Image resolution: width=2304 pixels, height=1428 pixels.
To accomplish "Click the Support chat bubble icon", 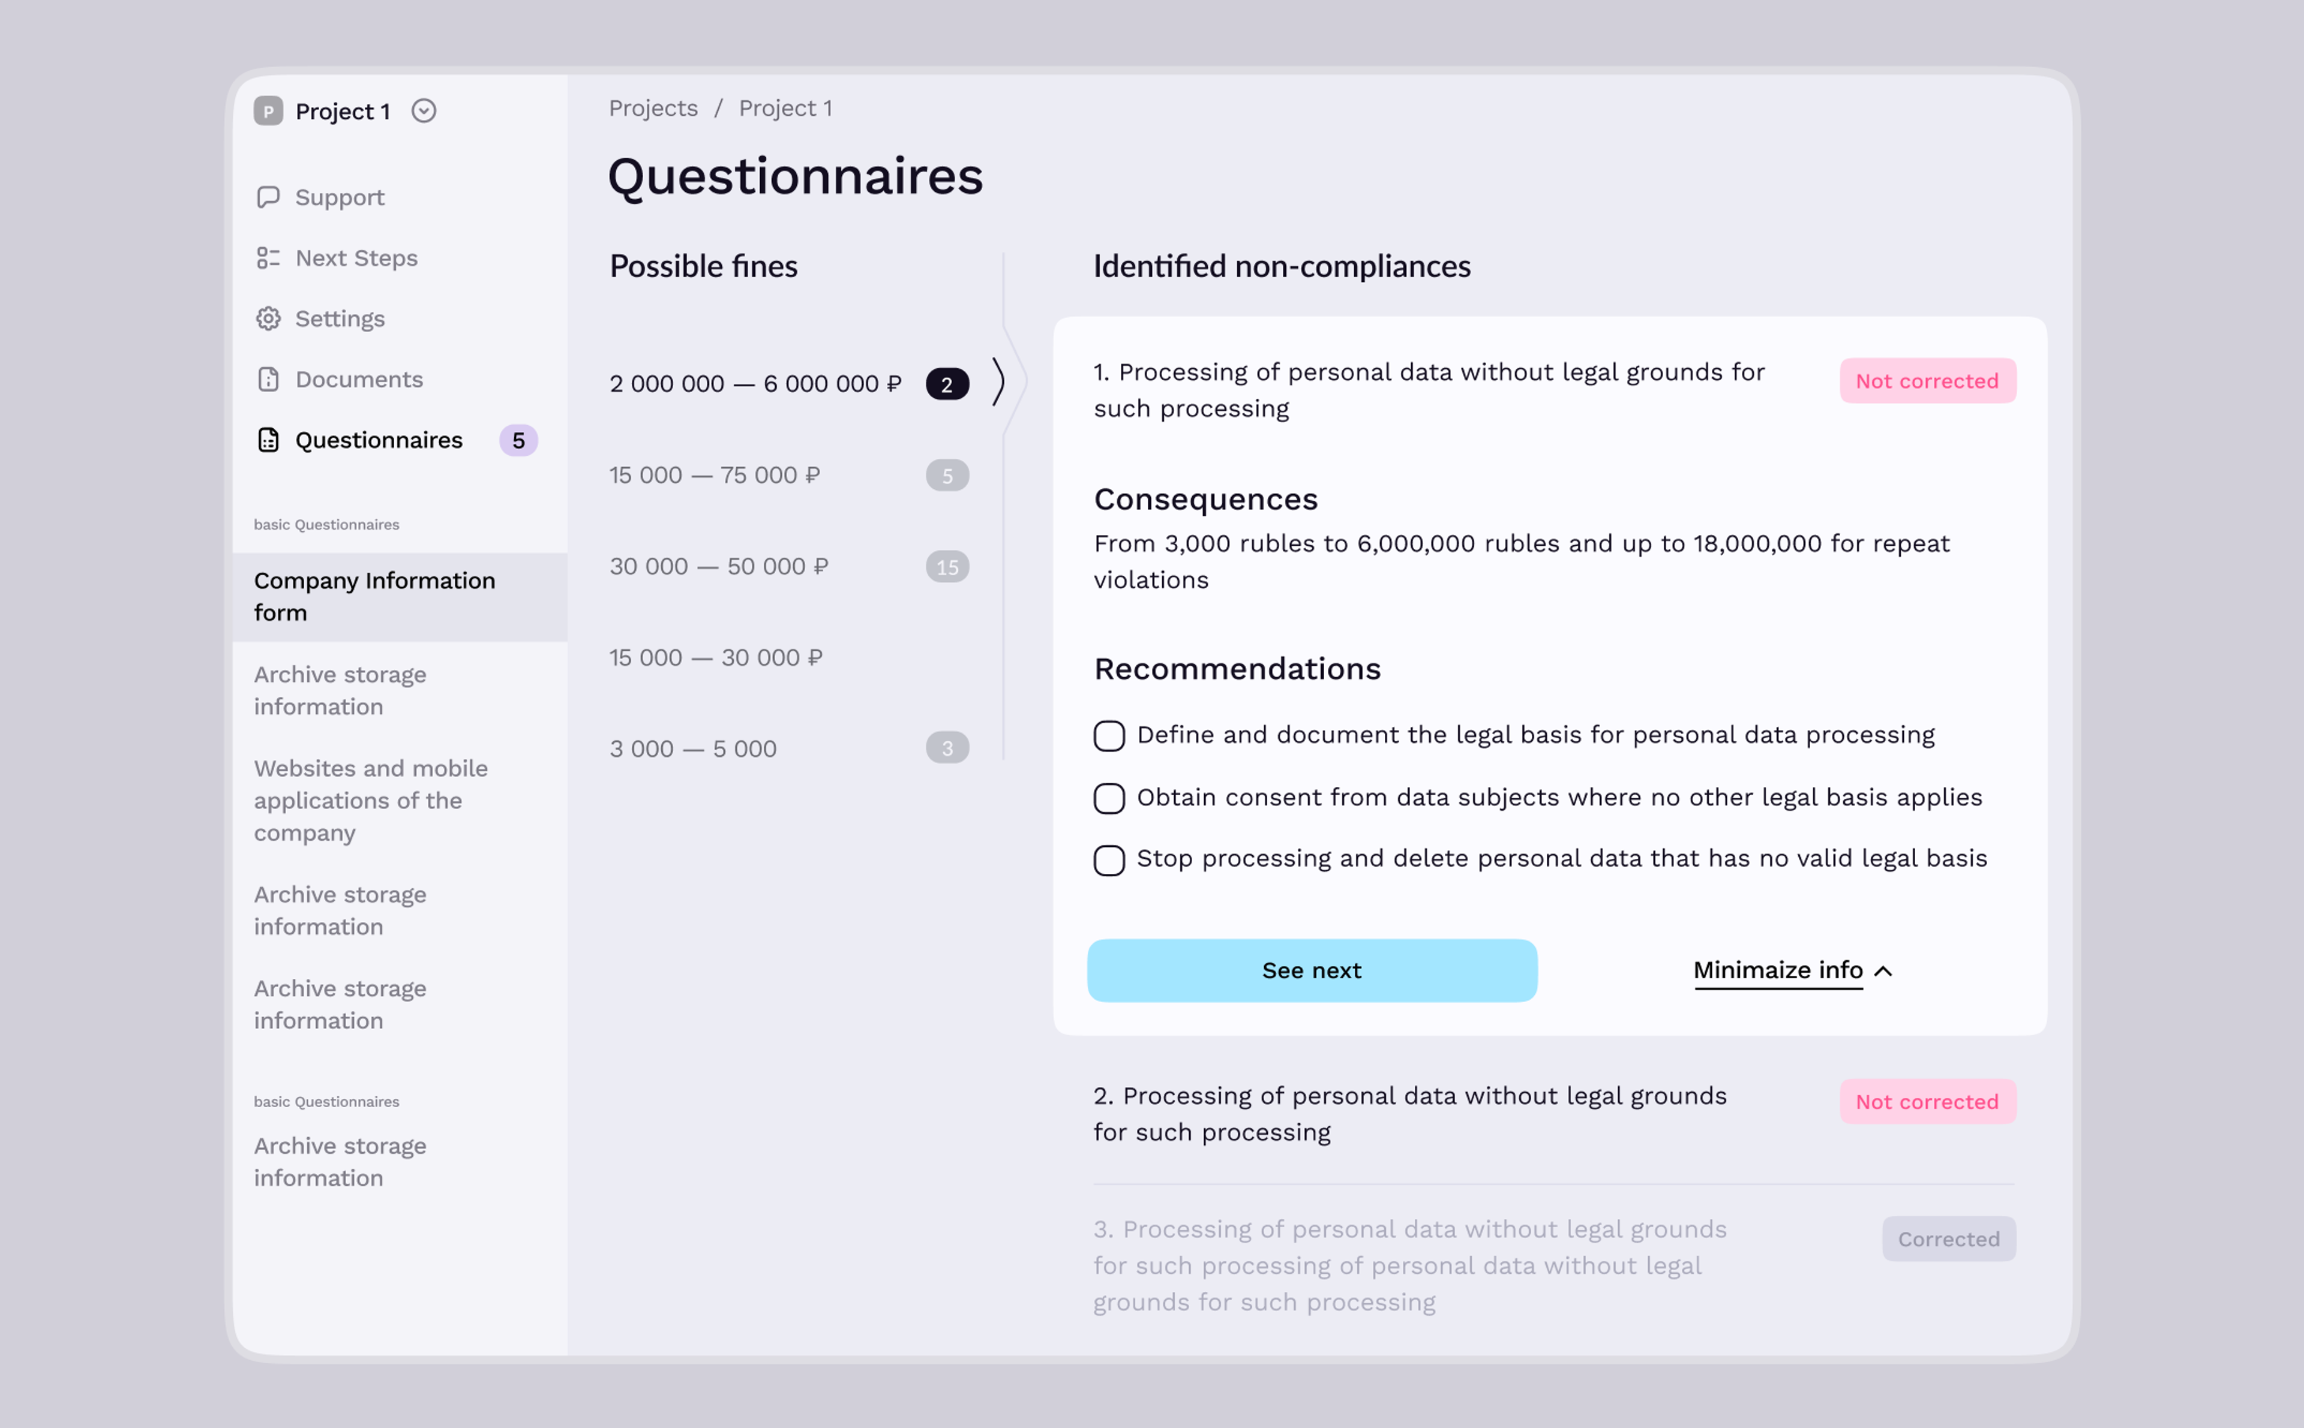I will 268,197.
